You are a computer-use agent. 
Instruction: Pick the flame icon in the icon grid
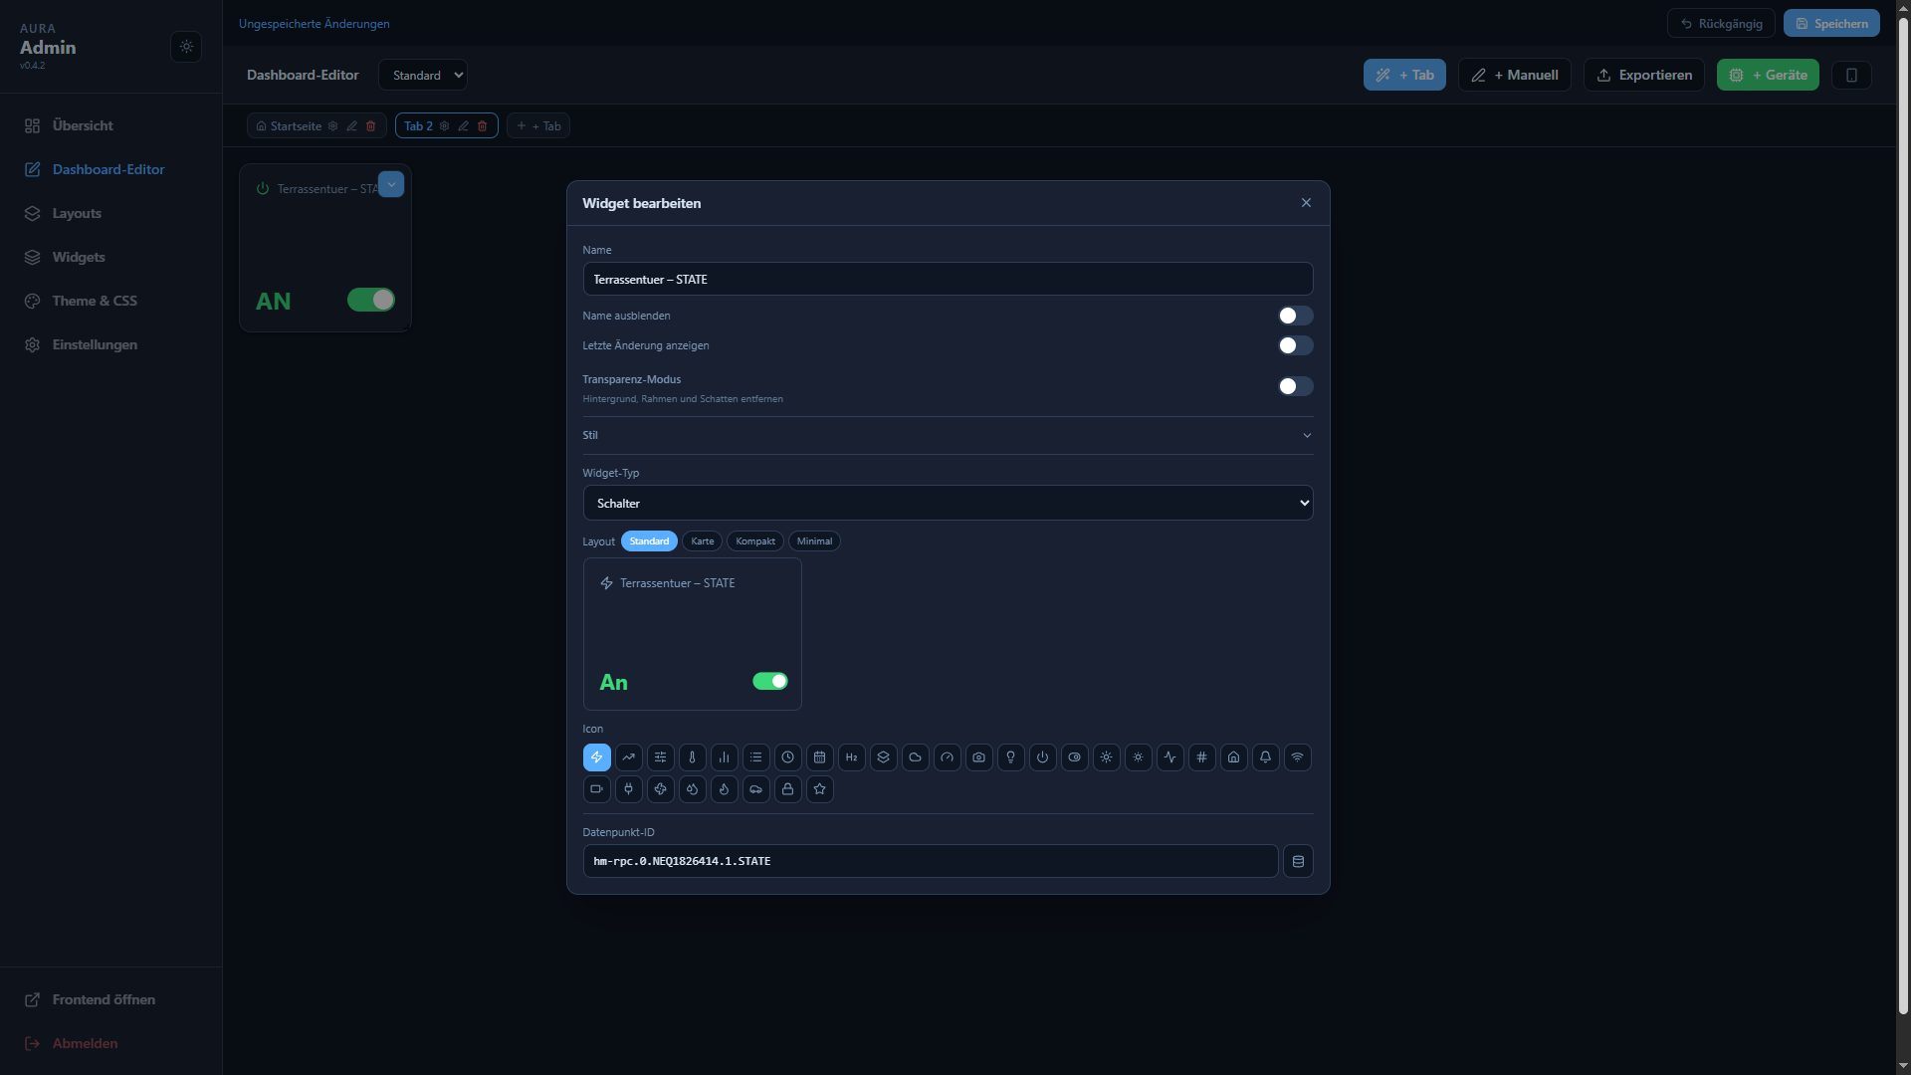725,789
